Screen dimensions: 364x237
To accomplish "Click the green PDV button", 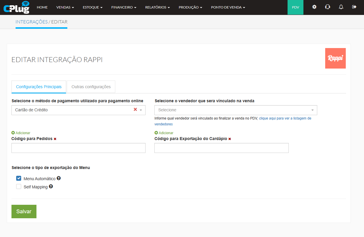I will (x=295, y=7).
